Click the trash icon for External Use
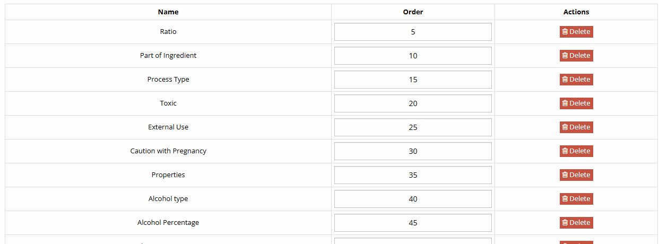659x244 pixels. pyautogui.click(x=565, y=127)
